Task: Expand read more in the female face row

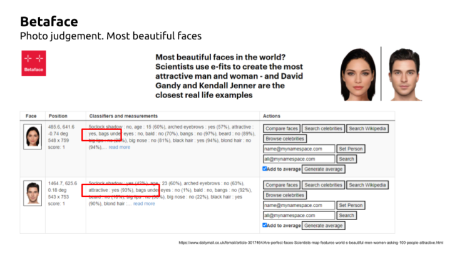Action: [119, 148]
